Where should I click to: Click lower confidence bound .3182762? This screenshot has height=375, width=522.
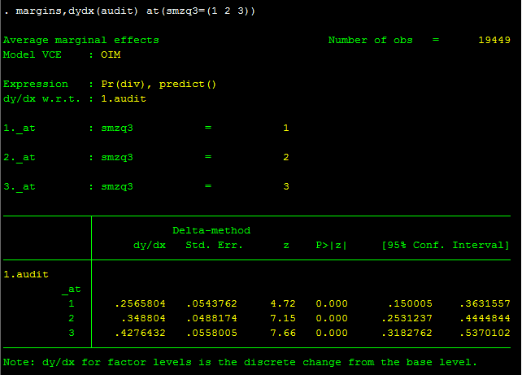407,333
